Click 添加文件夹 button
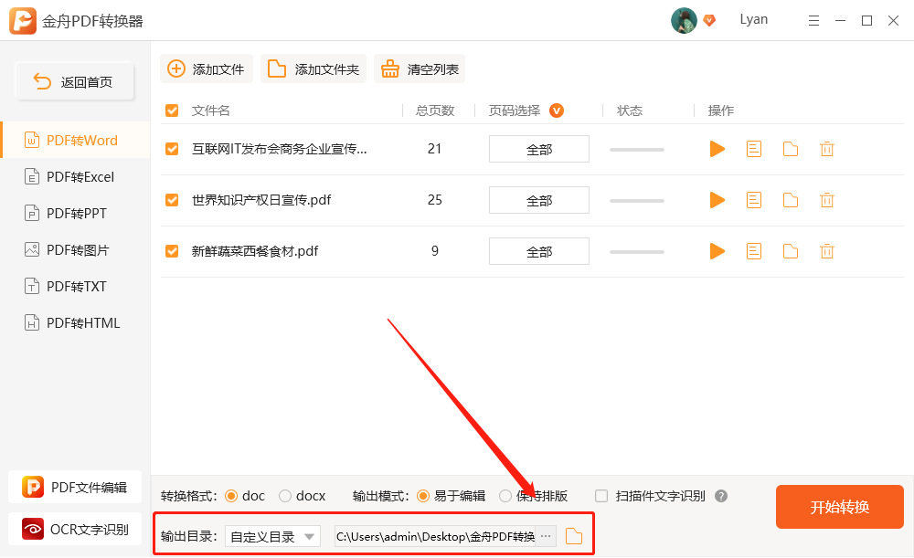 [x=313, y=69]
